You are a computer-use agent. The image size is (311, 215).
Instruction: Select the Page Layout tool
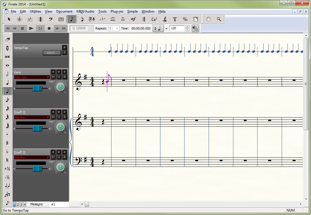click(x=195, y=19)
